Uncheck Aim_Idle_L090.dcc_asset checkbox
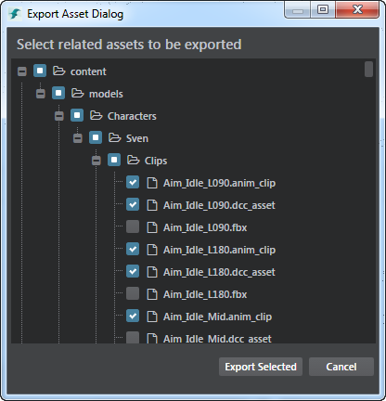This screenshot has width=386, height=401. (x=133, y=204)
